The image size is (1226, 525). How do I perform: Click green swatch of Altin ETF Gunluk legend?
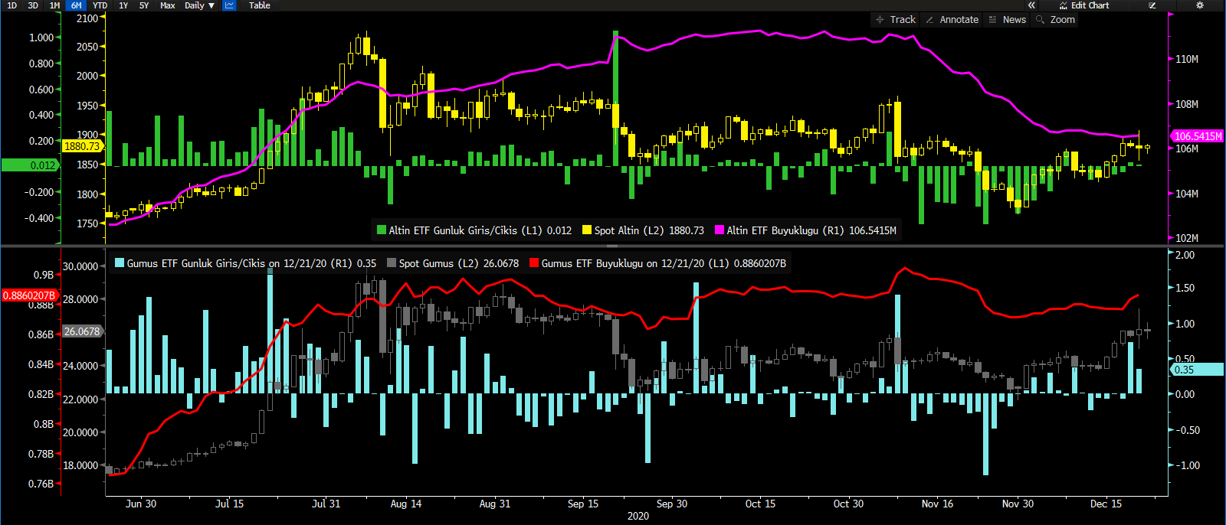[382, 230]
